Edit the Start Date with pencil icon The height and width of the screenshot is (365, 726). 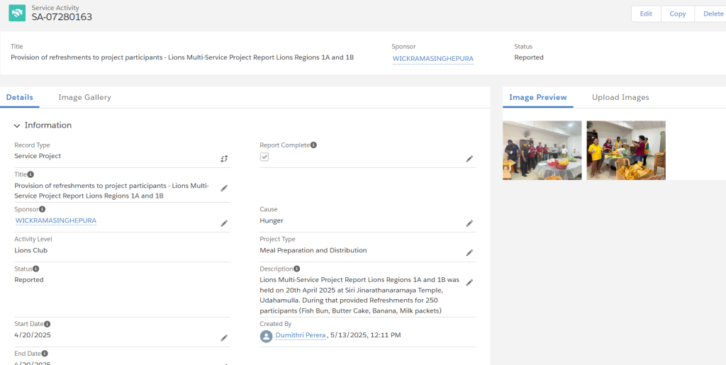pyautogui.click(x=224, y=338)
